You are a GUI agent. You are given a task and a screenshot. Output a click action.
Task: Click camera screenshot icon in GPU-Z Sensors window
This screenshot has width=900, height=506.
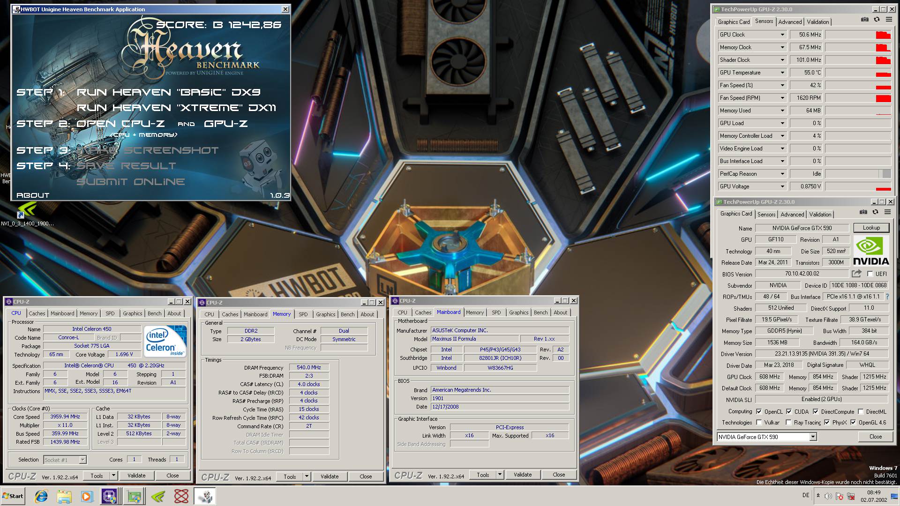click(x=865, y=20)
